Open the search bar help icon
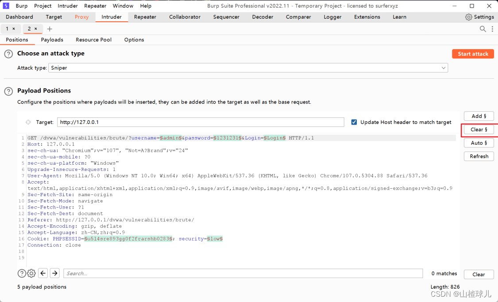The image size is (498, 302). click(x=22, y=273)
